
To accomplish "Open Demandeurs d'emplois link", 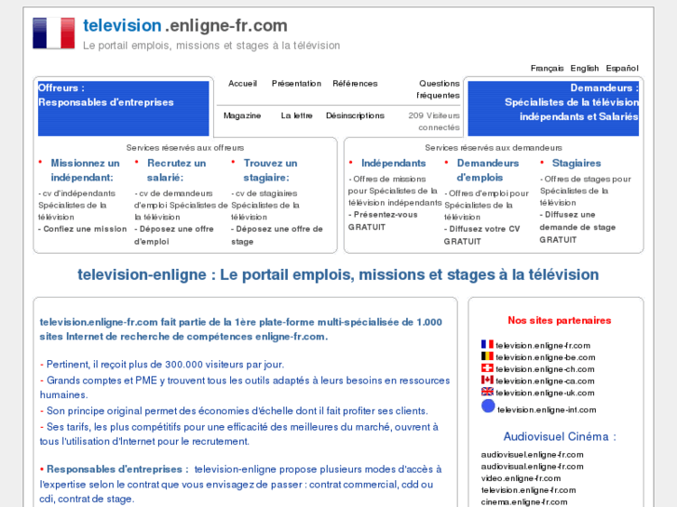I will 488,170.
